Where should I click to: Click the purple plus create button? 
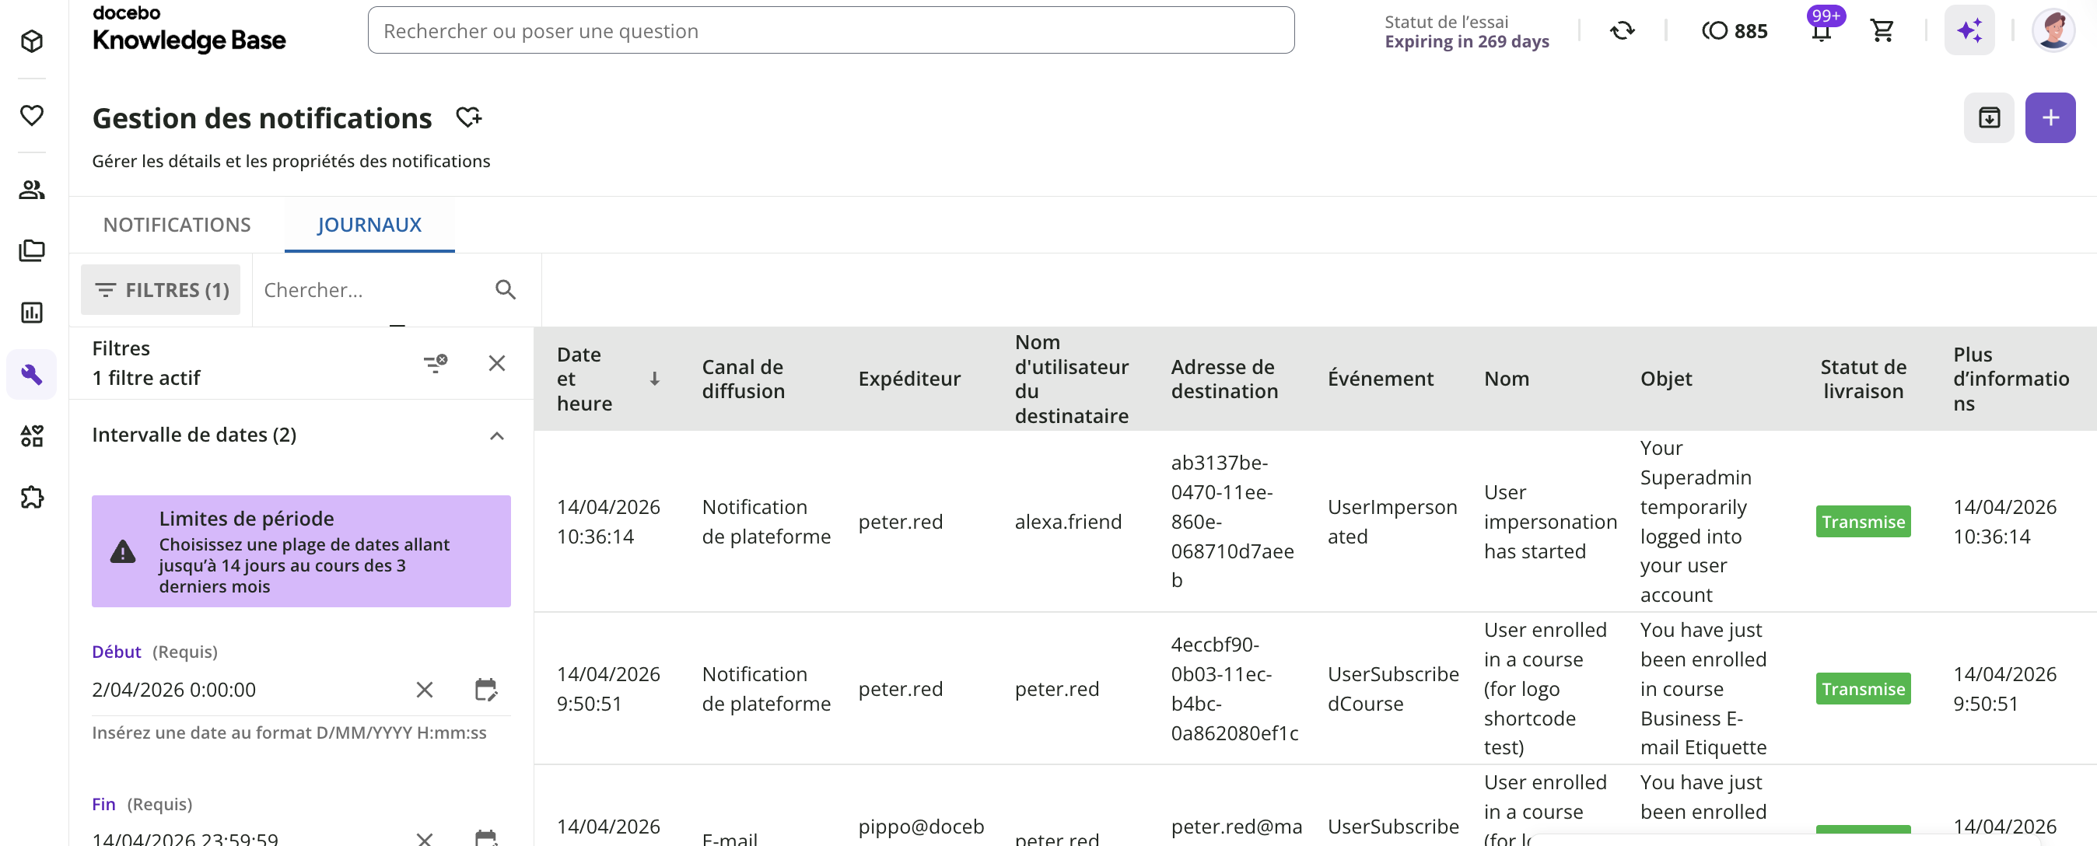(x=2050, y=118)
